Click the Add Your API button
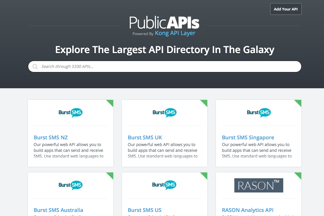The width and height of the screenshot is (324, 216). point(286,9)
